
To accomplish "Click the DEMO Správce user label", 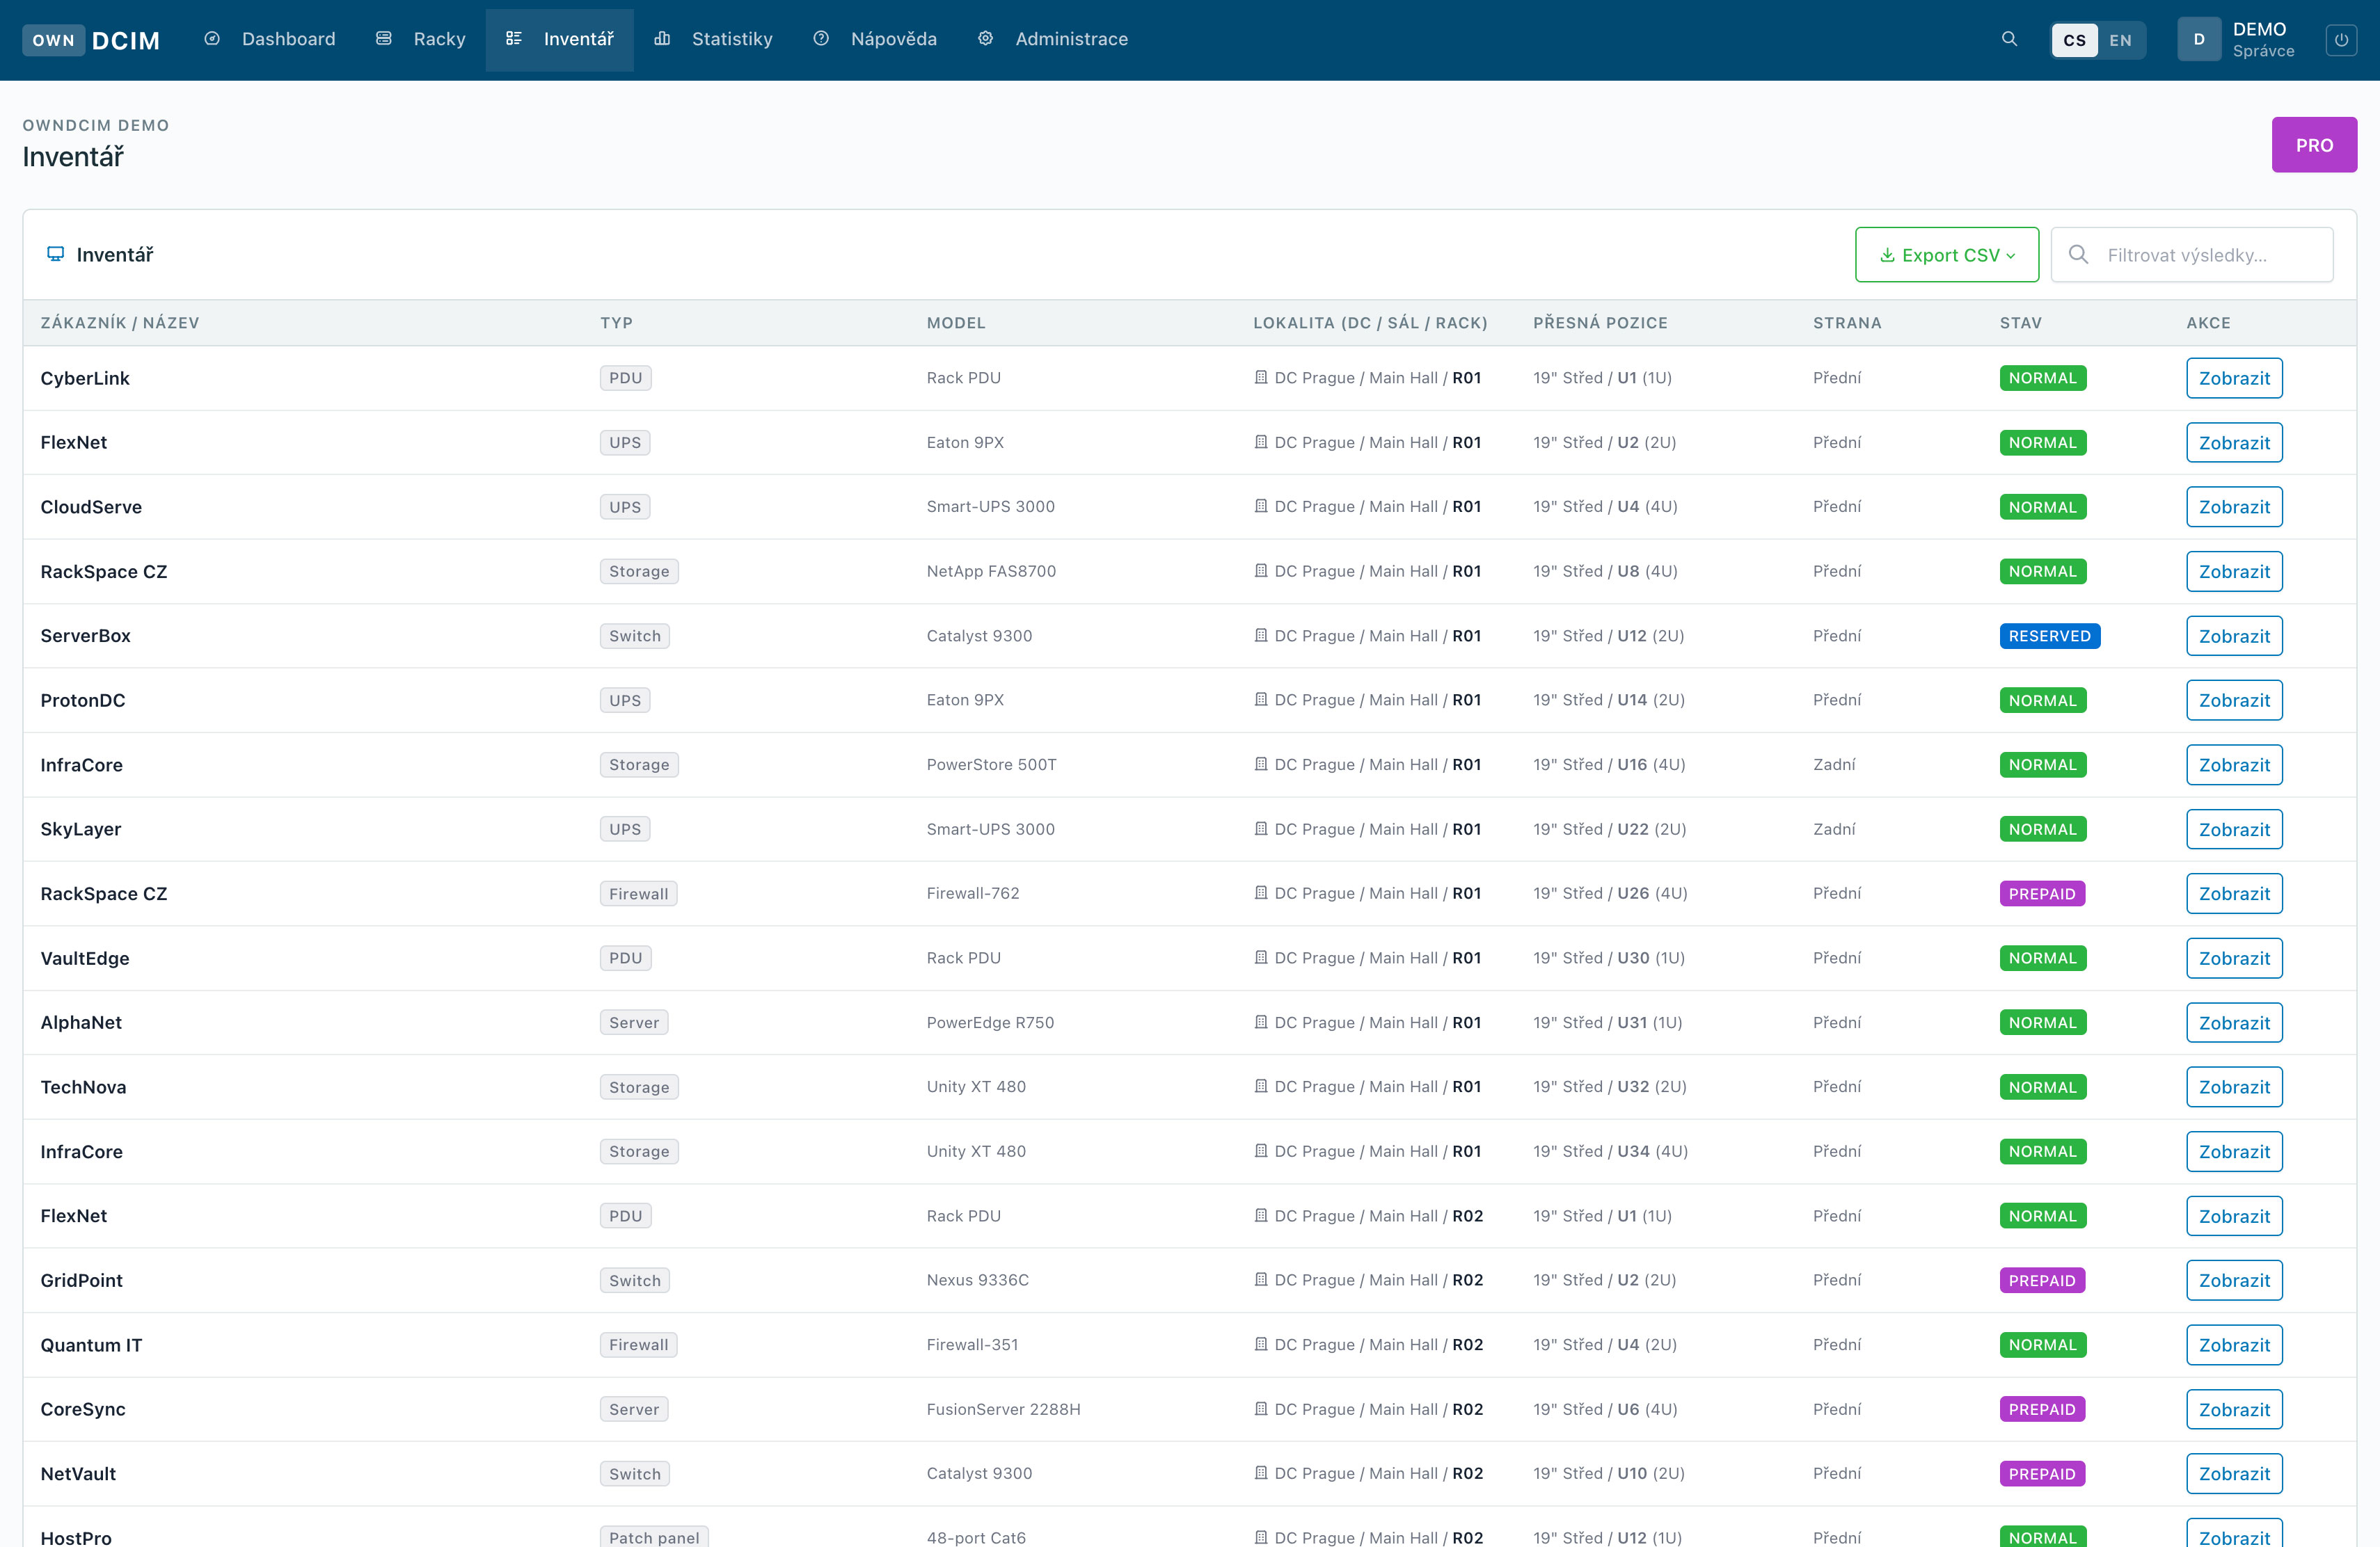I will click(x=2263, y=40).
